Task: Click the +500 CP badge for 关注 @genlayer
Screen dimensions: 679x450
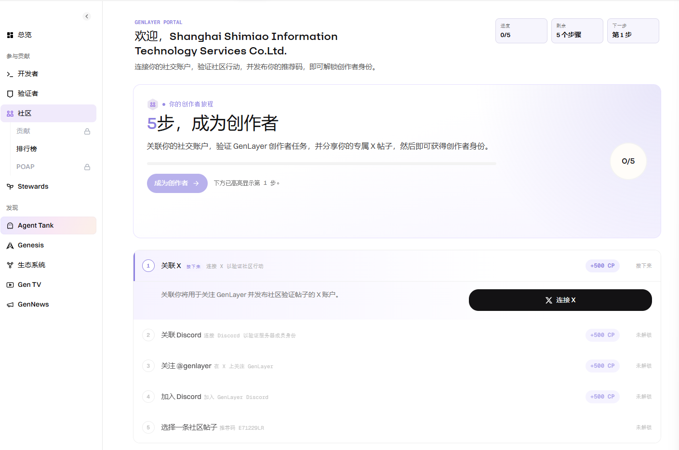Action: pyautogui.click(x=602, y=366)
